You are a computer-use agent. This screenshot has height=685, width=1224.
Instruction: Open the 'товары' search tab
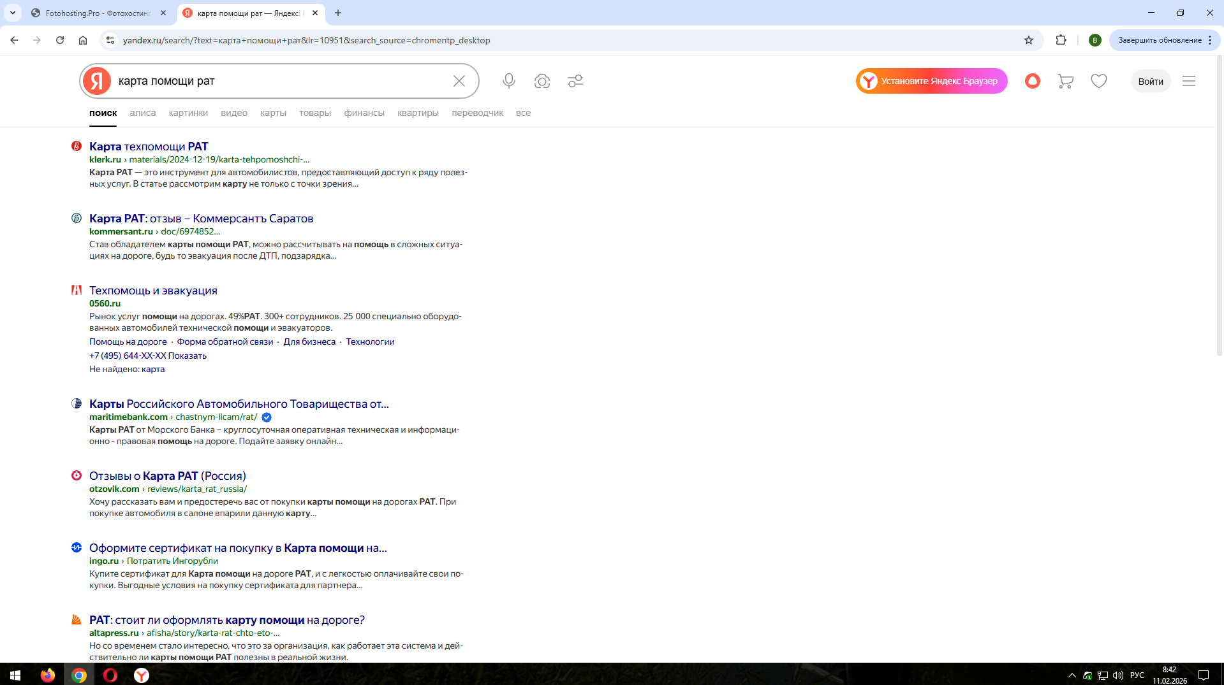point(315,113)
